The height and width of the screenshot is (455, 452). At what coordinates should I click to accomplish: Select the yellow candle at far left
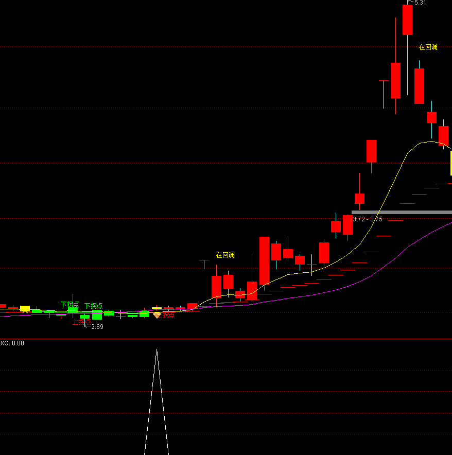click(x=25, y=308)
